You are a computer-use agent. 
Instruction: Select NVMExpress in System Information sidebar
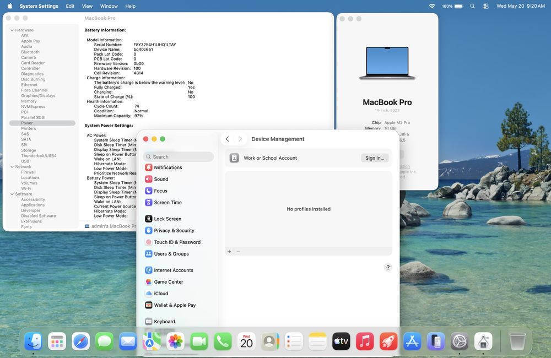pos(33,106)
